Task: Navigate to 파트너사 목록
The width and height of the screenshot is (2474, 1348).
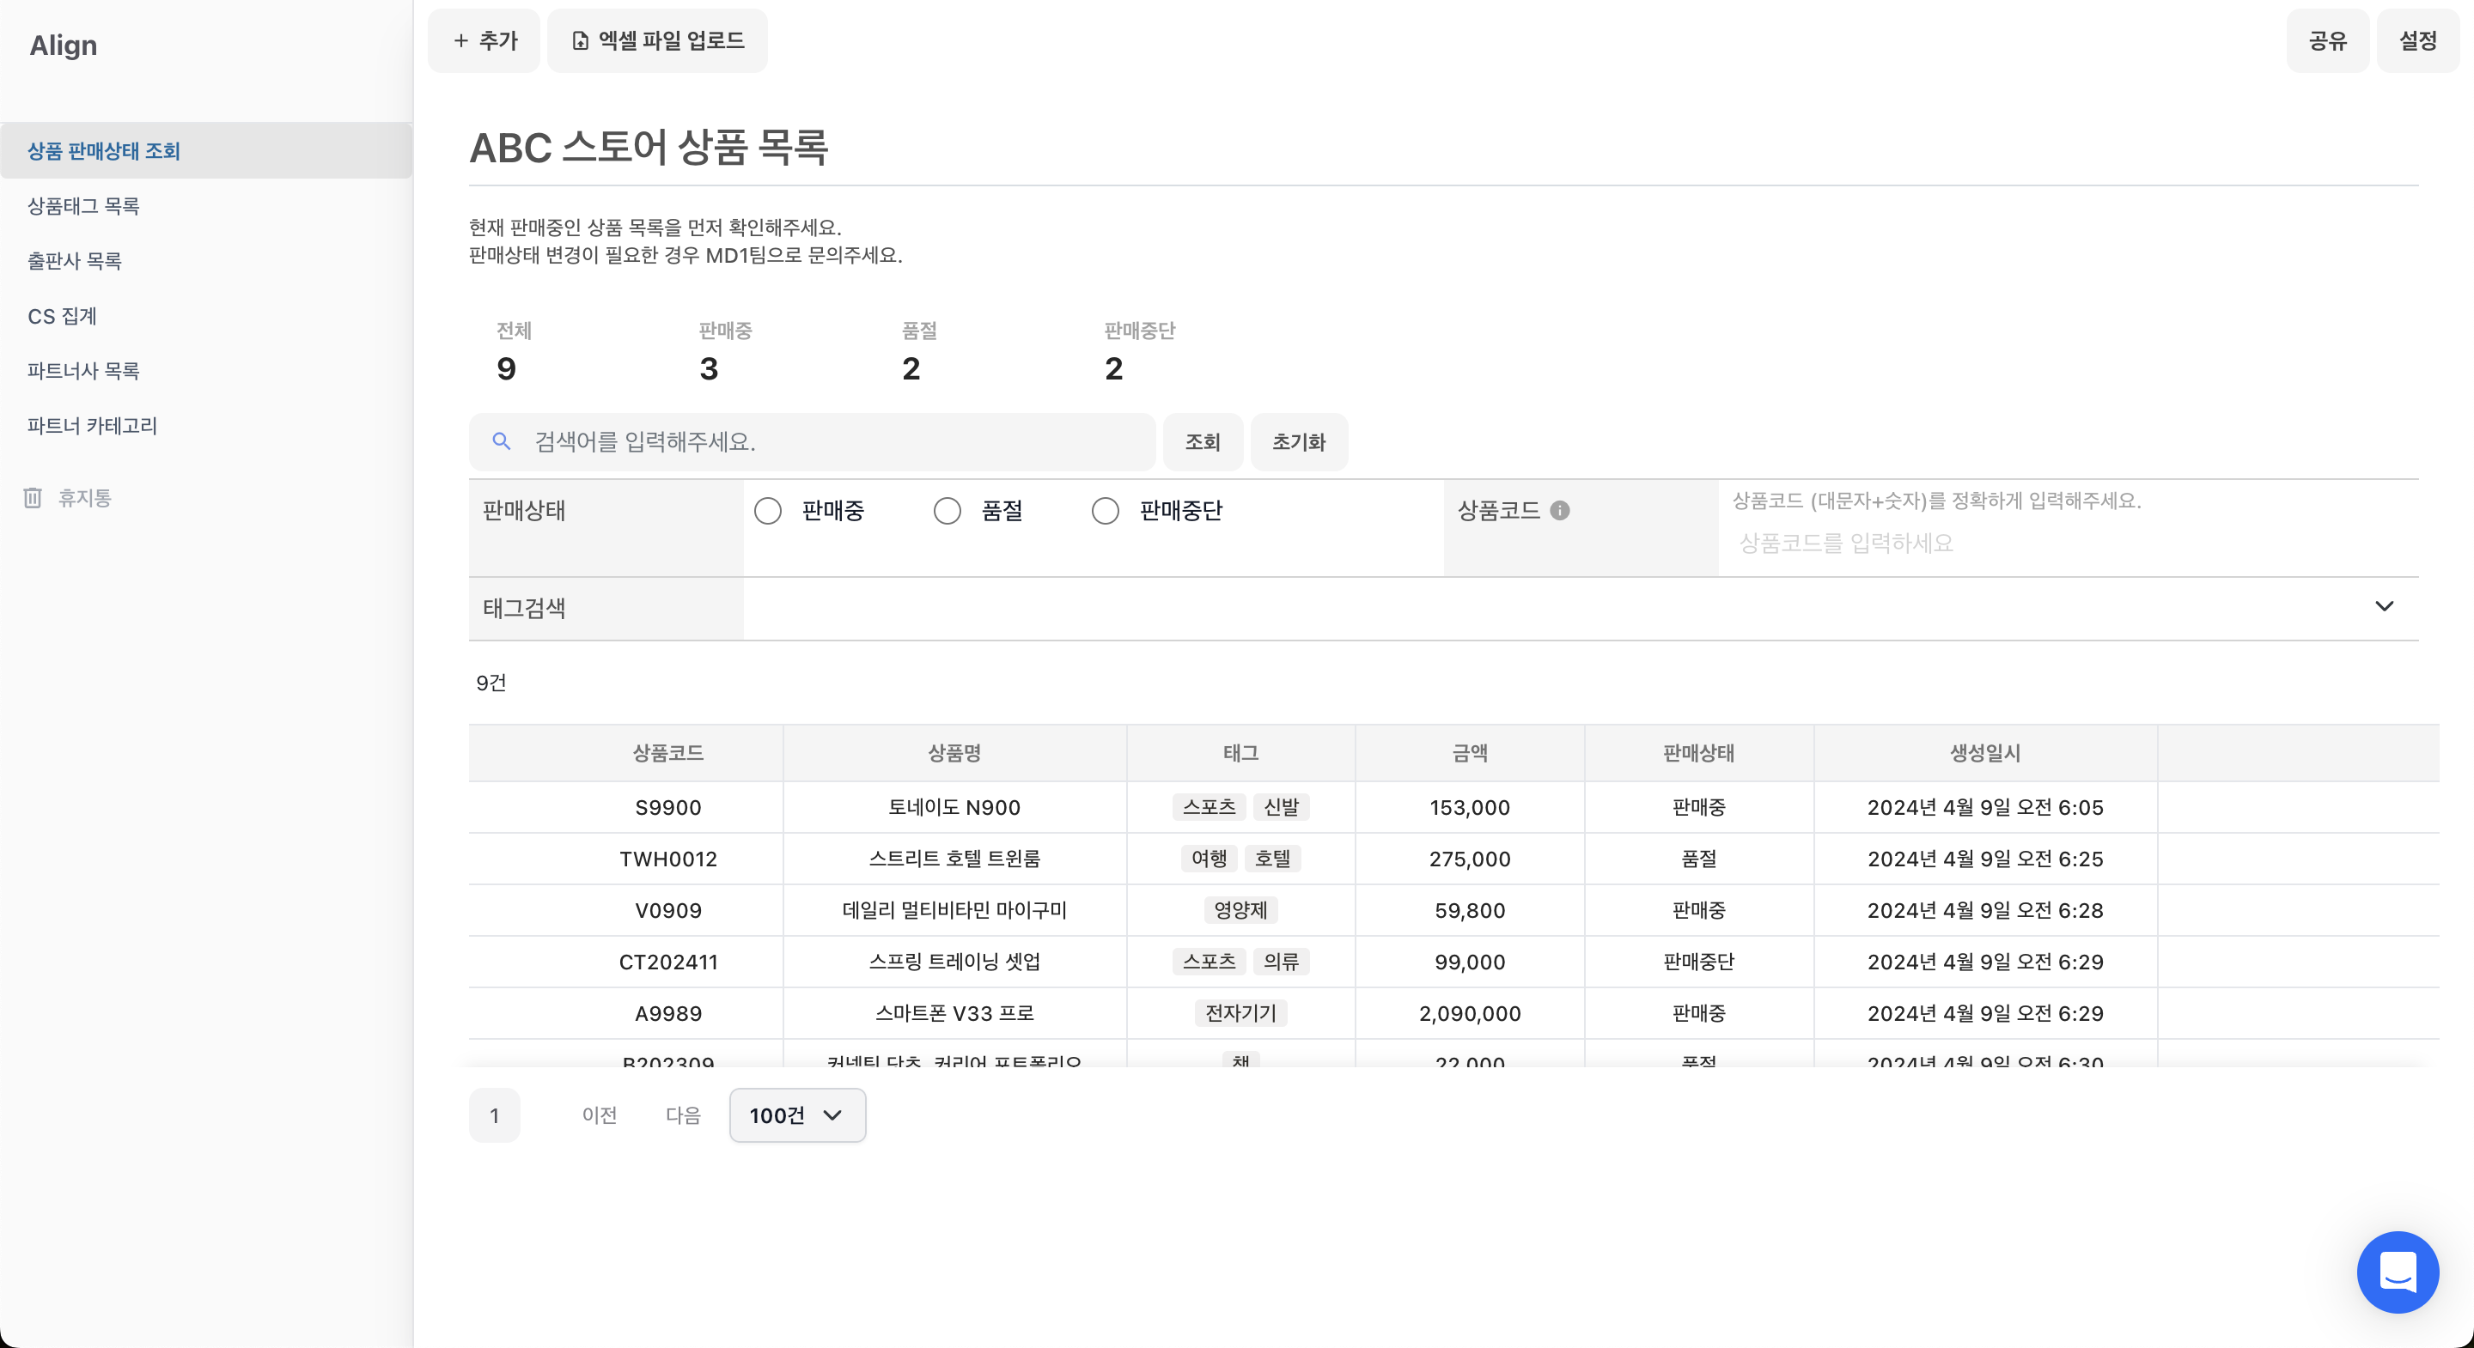Action: [206, 371]
